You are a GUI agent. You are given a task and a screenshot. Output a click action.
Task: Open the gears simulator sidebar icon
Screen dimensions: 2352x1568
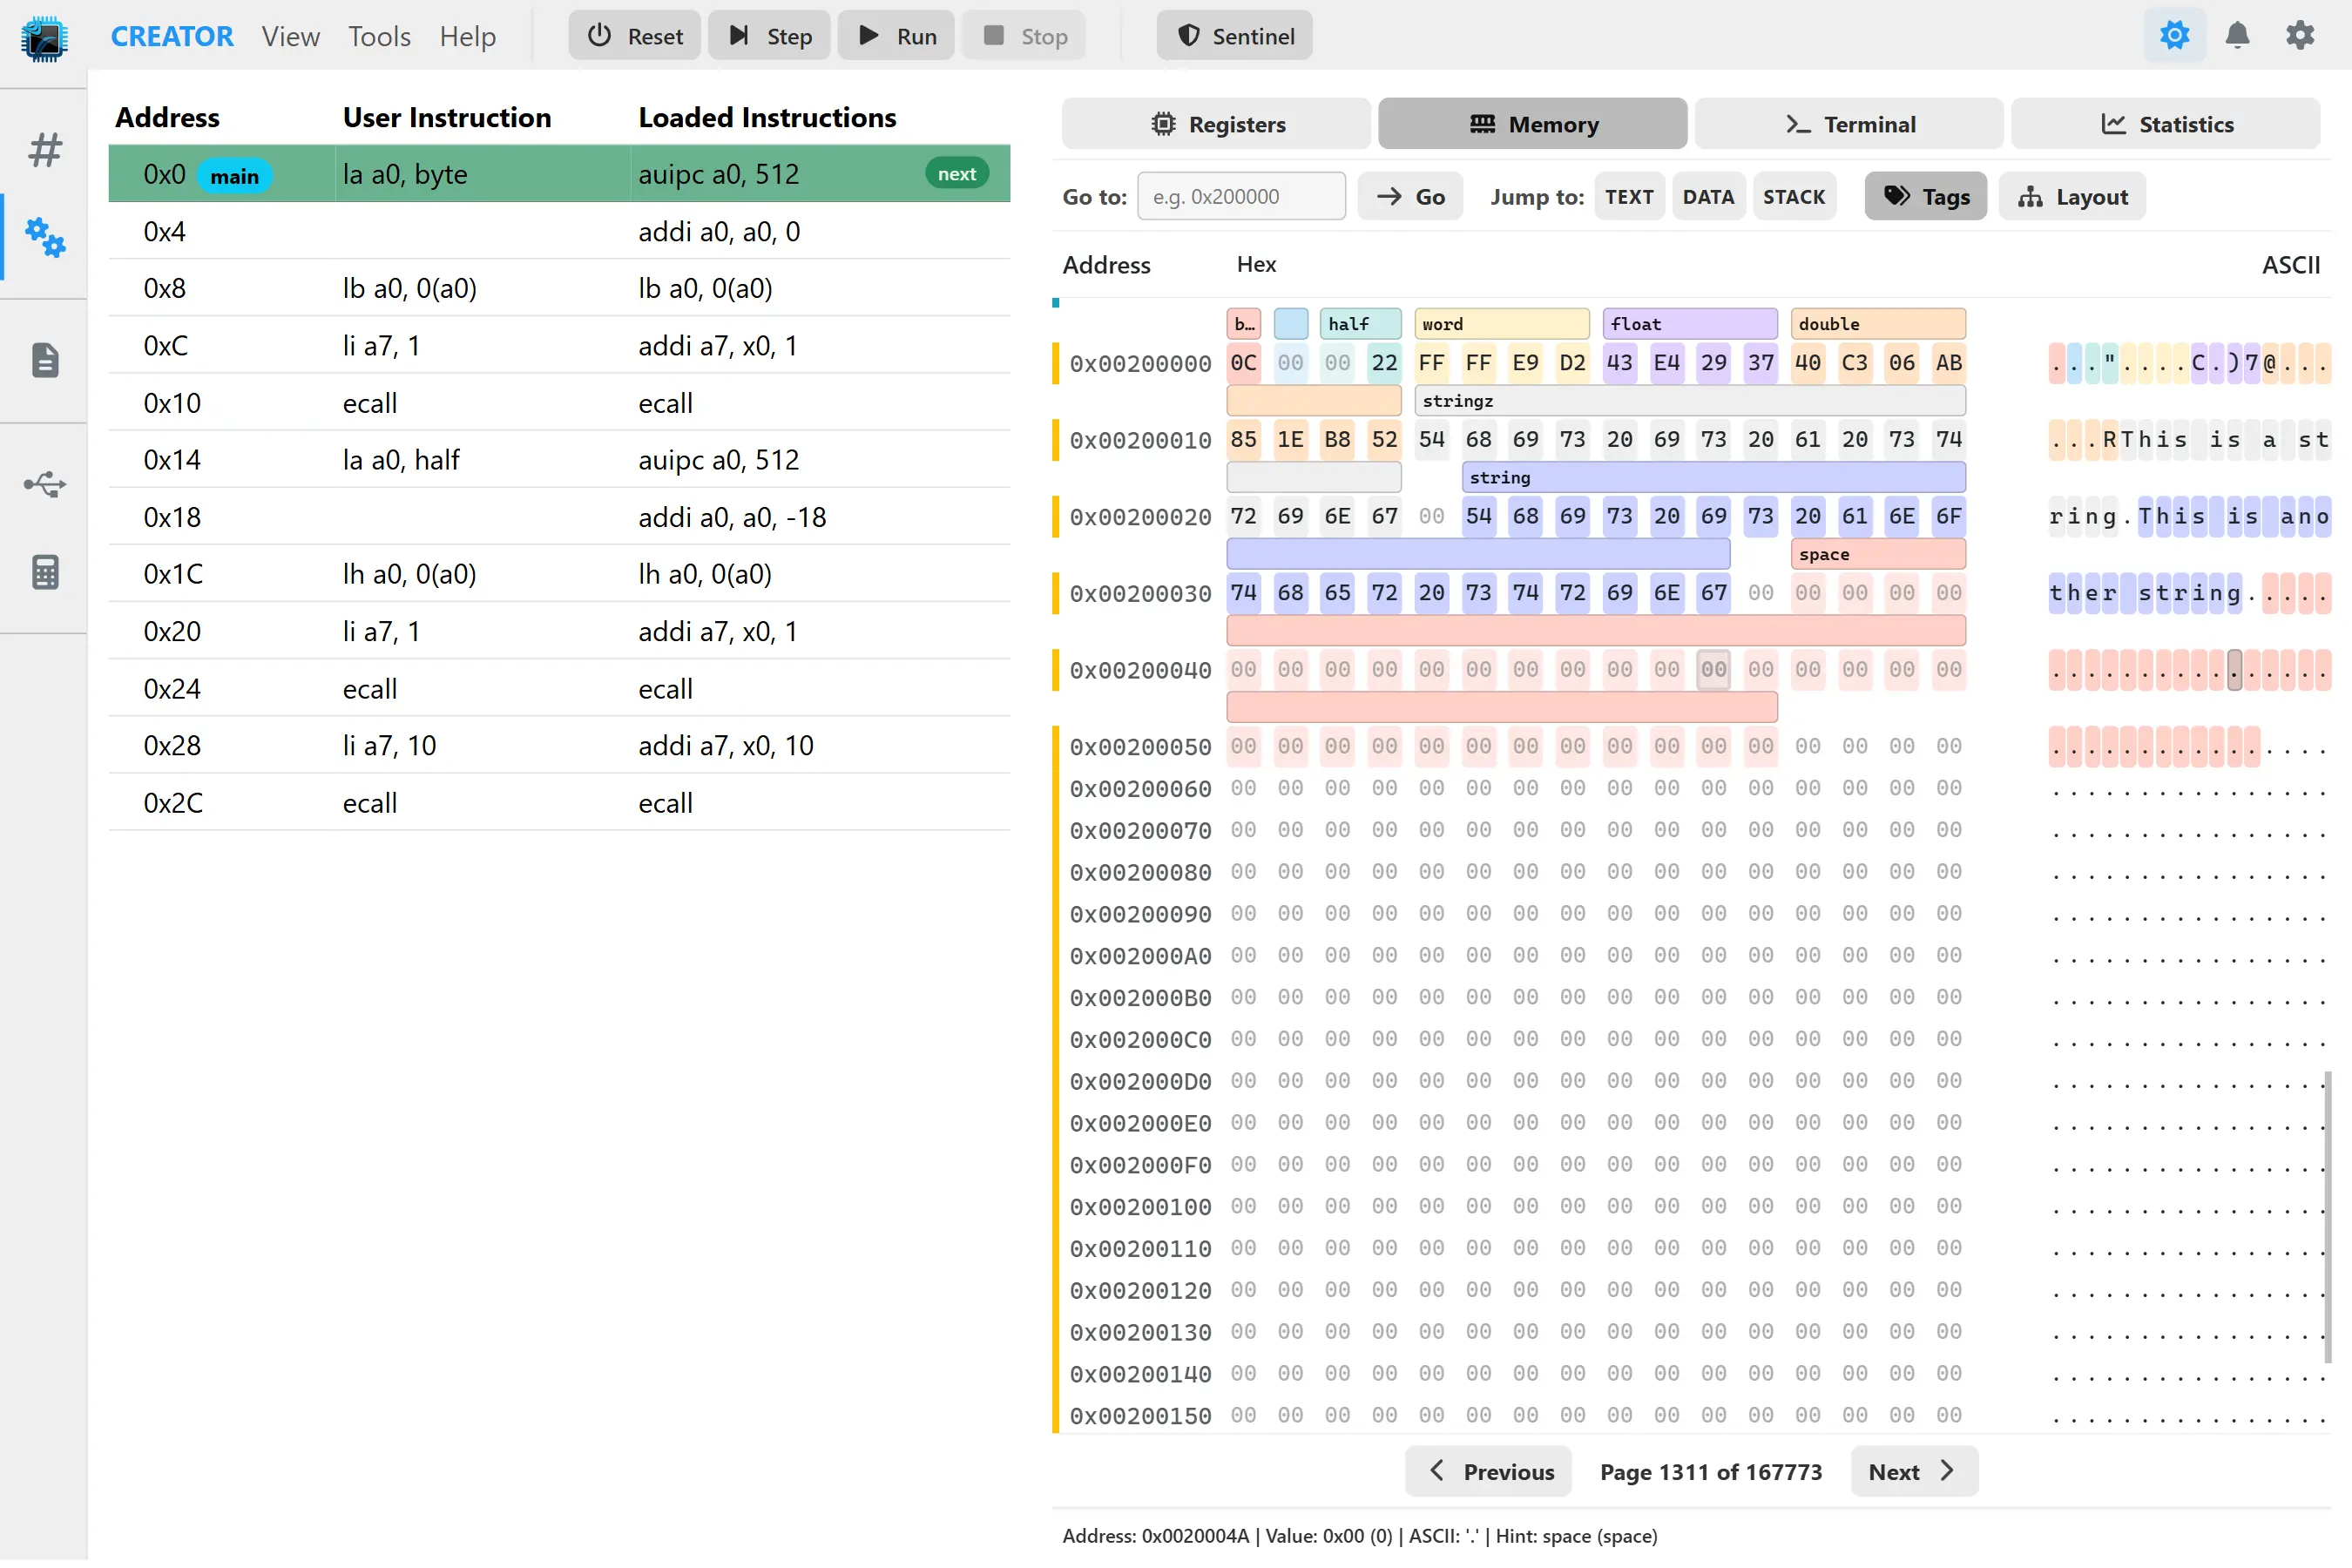point(45,237)
